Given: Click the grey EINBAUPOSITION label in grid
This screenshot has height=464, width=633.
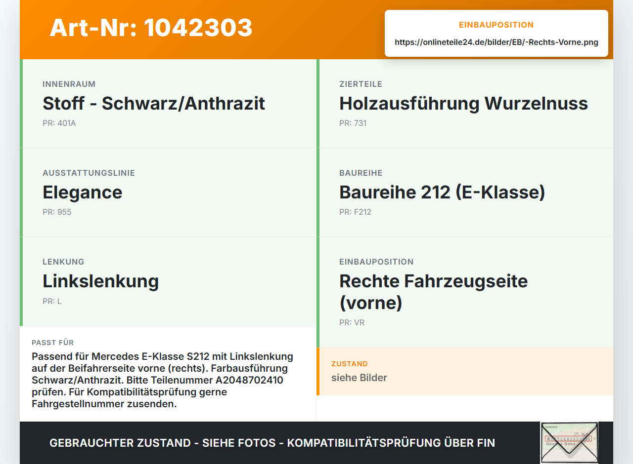Looking at the screenshot, I should coord(376,262).
